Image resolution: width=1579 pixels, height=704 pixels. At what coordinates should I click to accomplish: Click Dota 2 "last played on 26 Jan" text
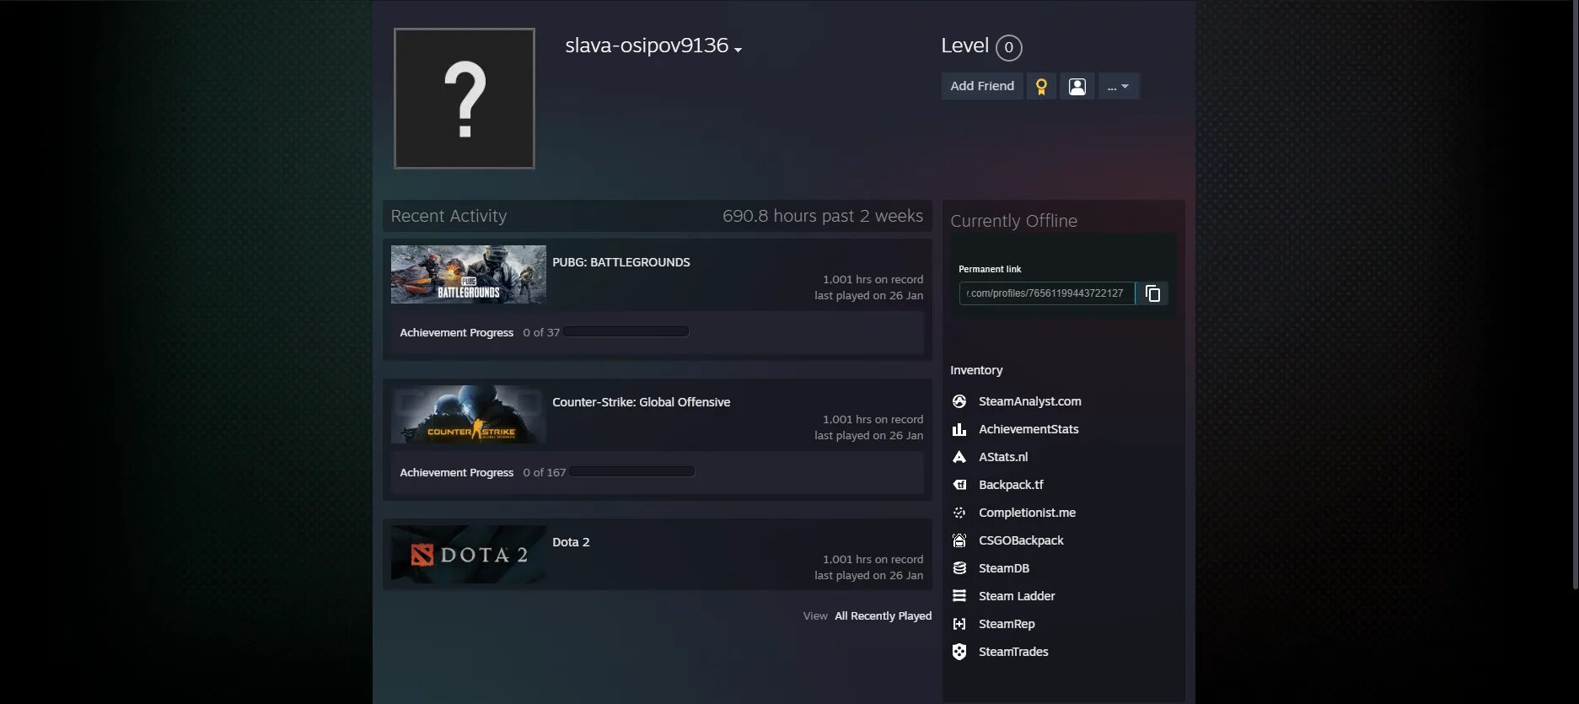pos(868,575)
